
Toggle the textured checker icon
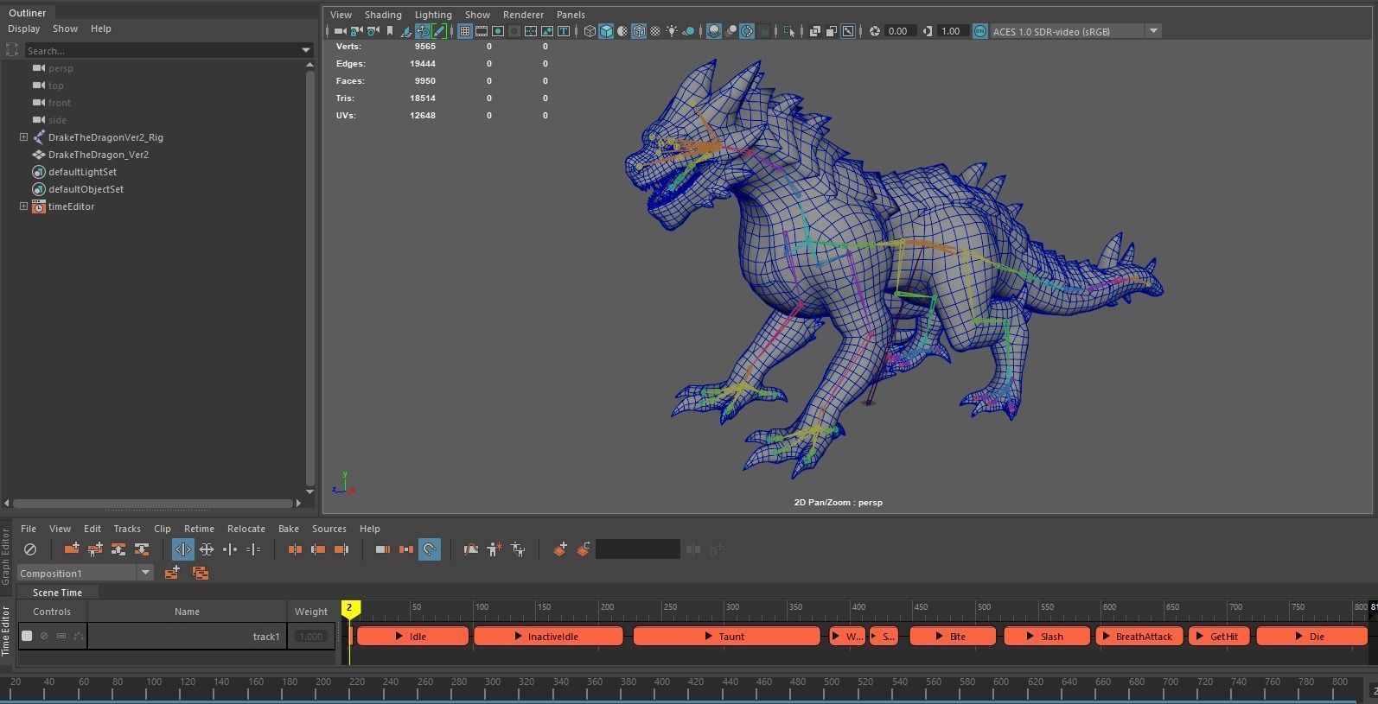click(655, 31)
